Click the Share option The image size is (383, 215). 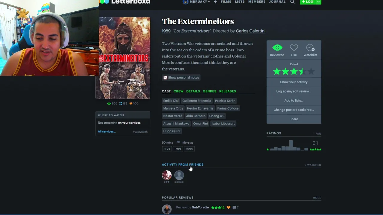coord(294,119)
